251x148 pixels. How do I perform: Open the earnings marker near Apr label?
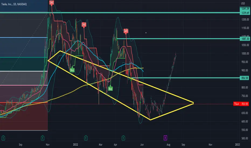(123, 138)
